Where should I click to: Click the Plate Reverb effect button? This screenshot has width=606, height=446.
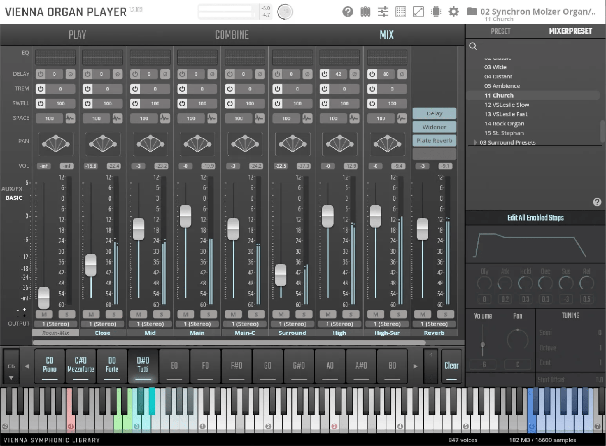[434, 141]
